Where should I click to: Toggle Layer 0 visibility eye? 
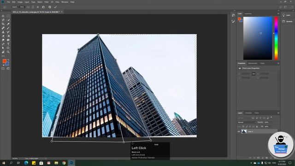239,131
